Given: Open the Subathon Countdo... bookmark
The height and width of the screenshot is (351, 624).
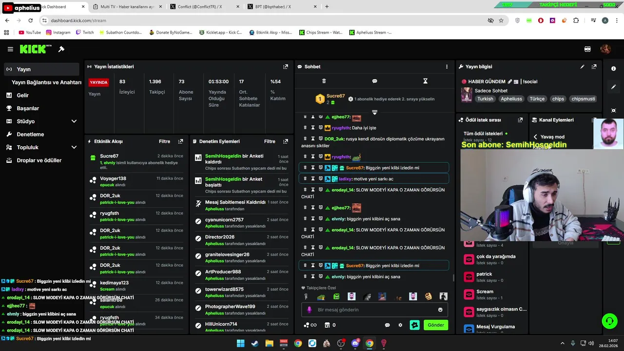Looking at the screenshot, I should 120,33.
